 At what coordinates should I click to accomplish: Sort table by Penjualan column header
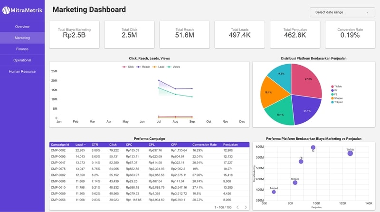(x=230, y=145)
